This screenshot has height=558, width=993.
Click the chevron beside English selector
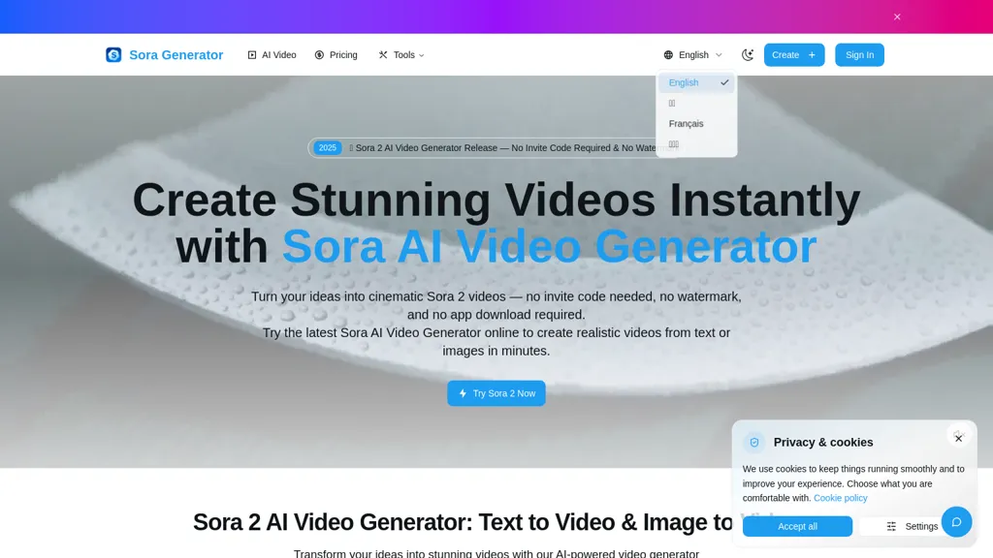pos(719,55)
